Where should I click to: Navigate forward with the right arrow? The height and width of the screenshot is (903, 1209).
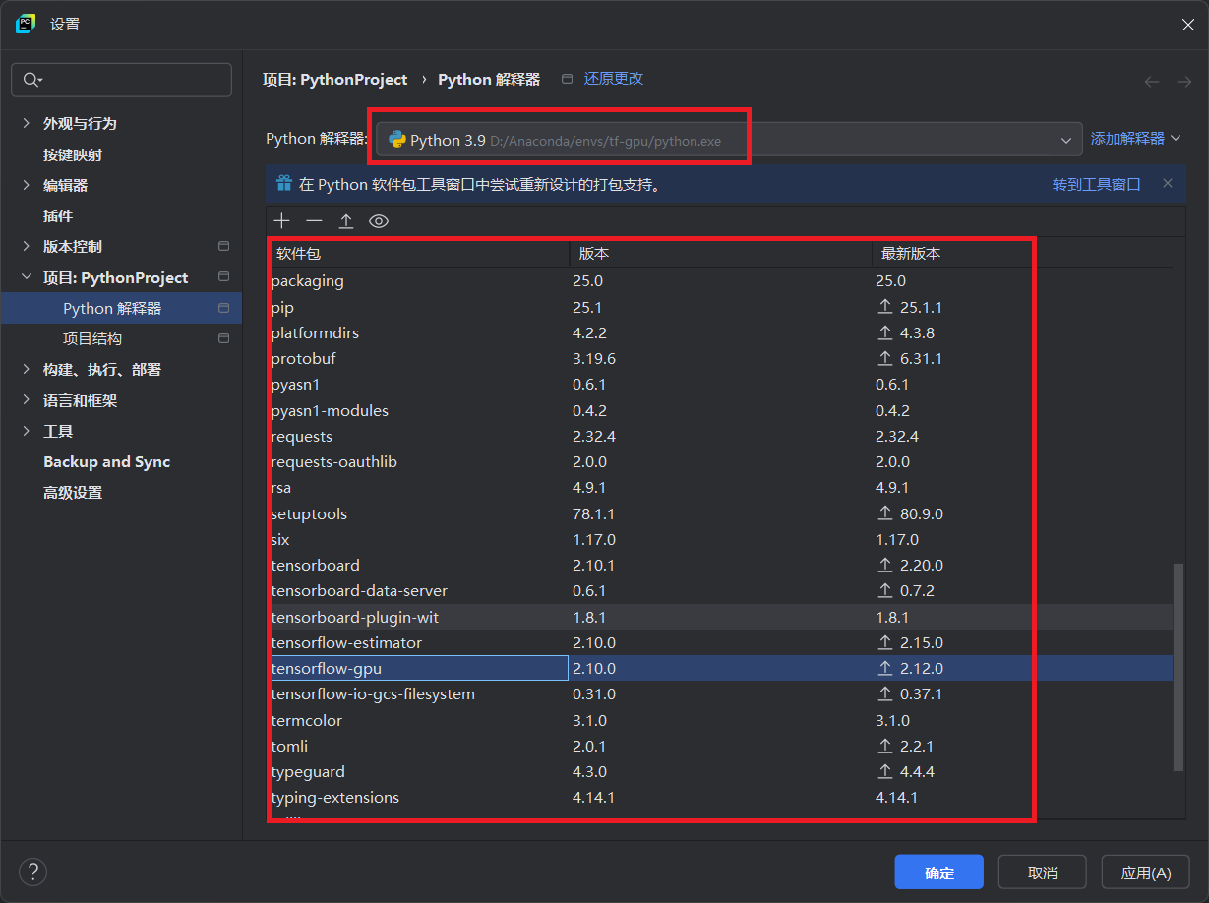point(1184,82)
